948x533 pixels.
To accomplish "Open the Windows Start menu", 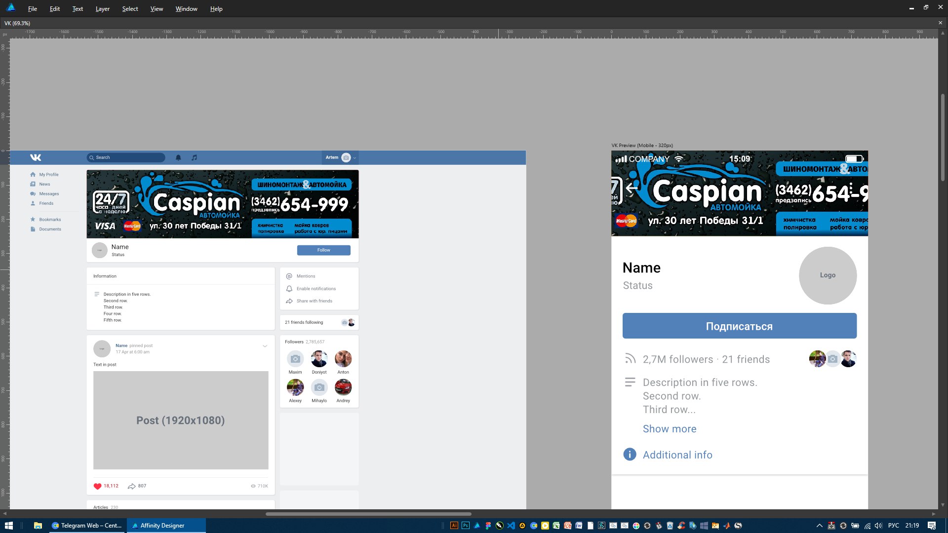I will pyautogui.click(x=8, y=526).
